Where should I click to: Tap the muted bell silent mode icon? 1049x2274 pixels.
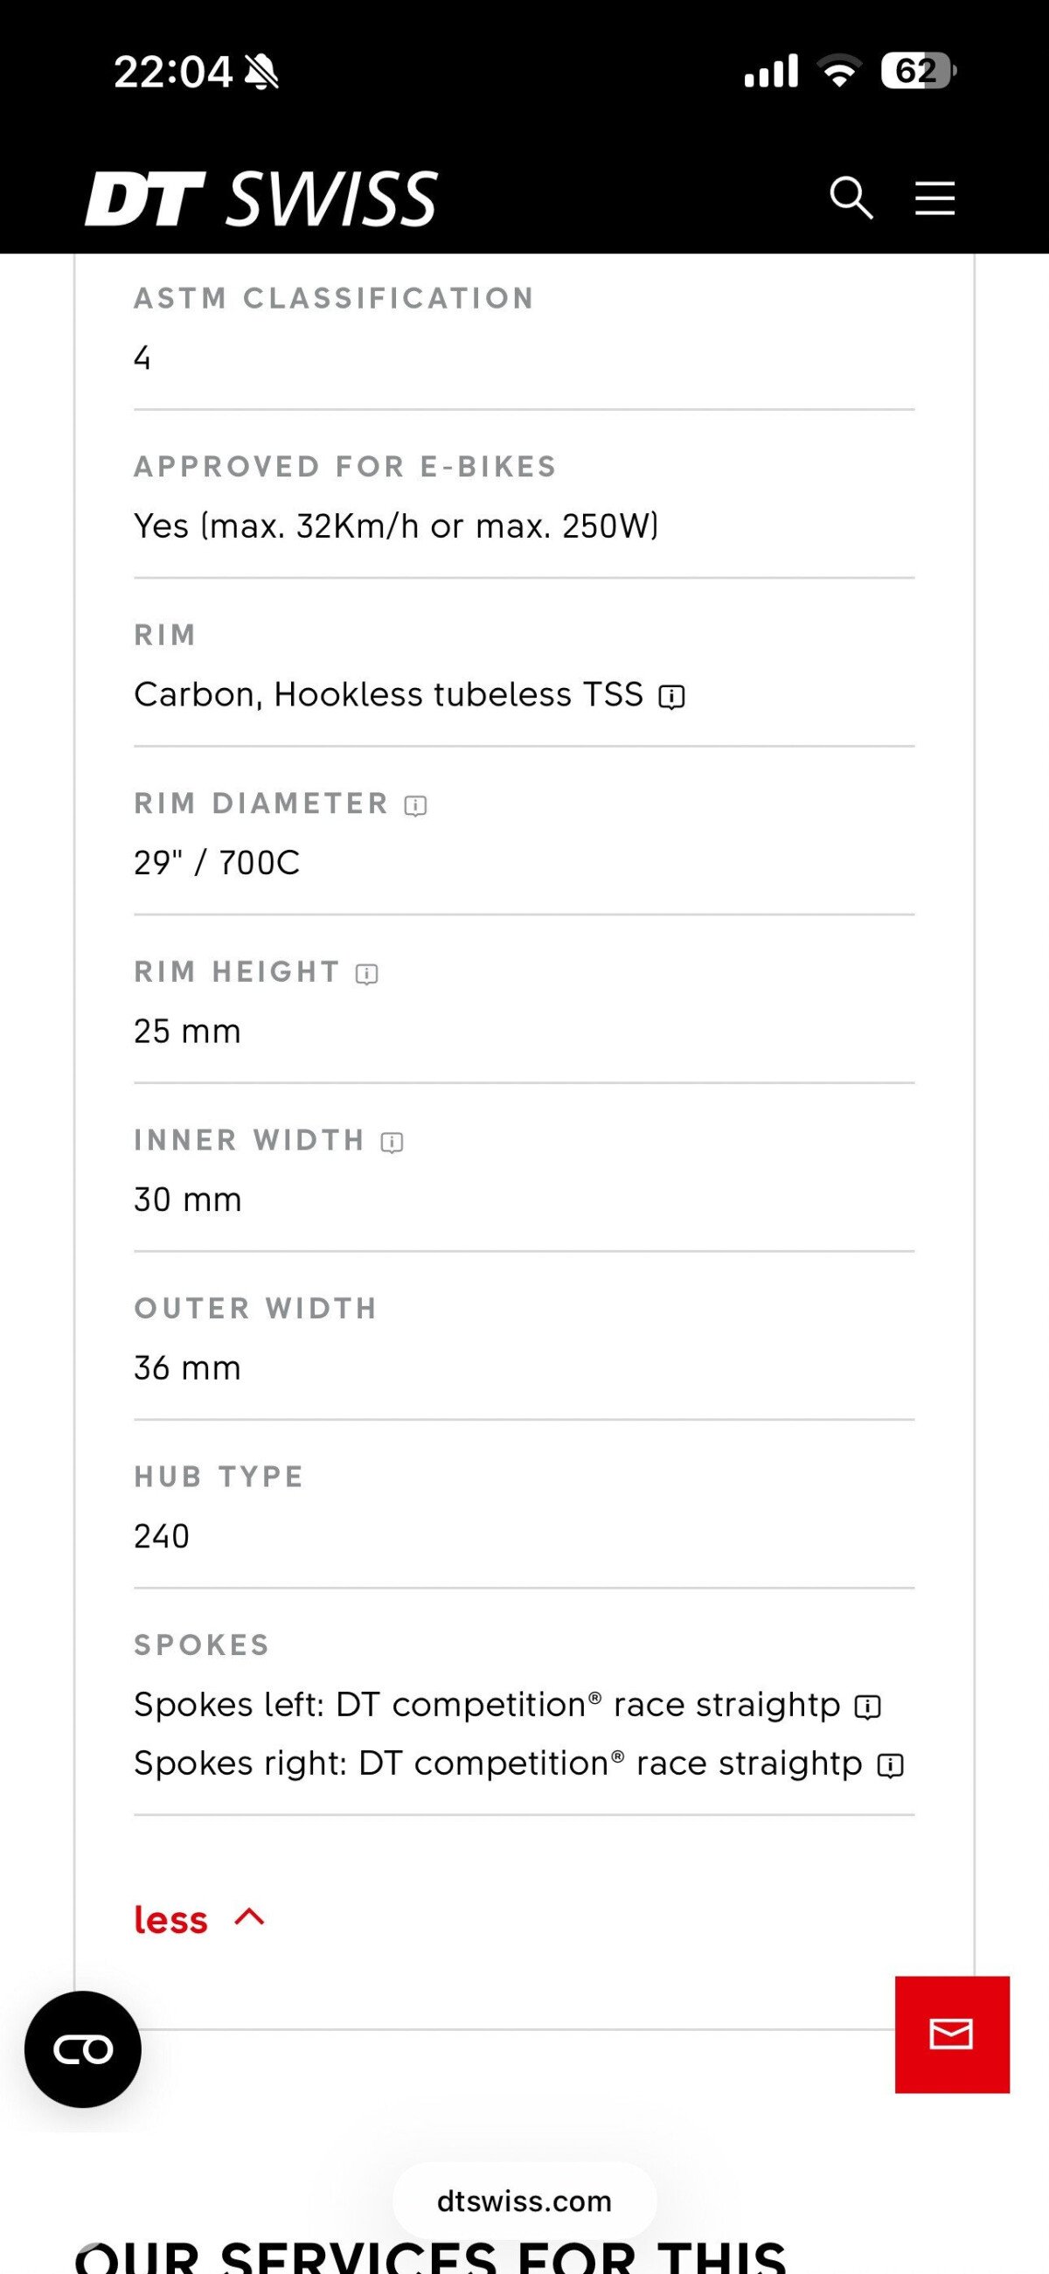(x=261, y=72)
